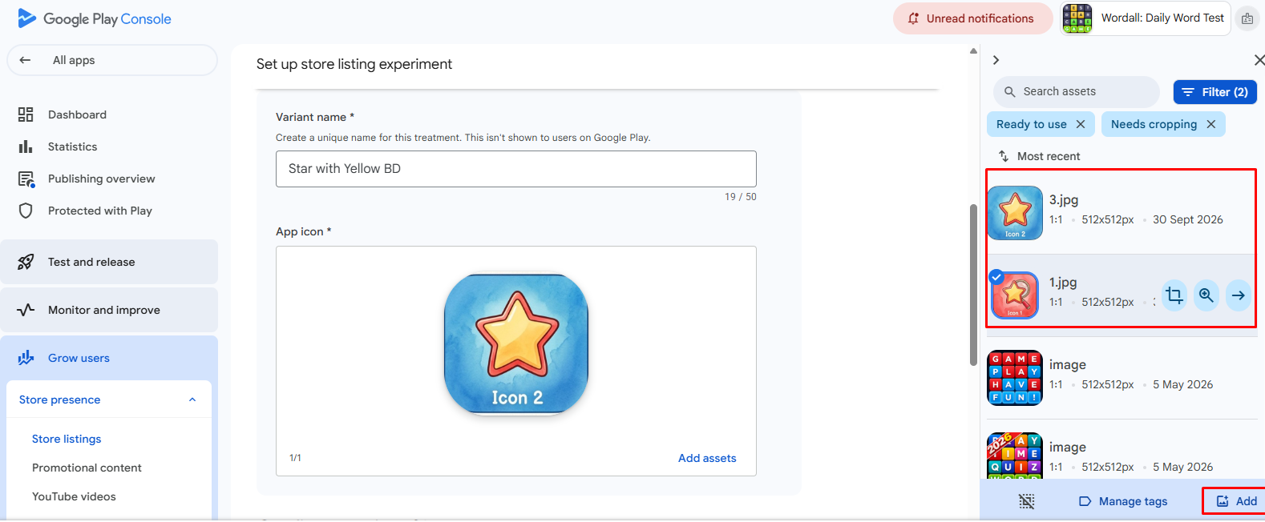The height and width of the screenshot is (522, 1265).
Task: Expand Monitor and improve section
Action: click(109, 310)
